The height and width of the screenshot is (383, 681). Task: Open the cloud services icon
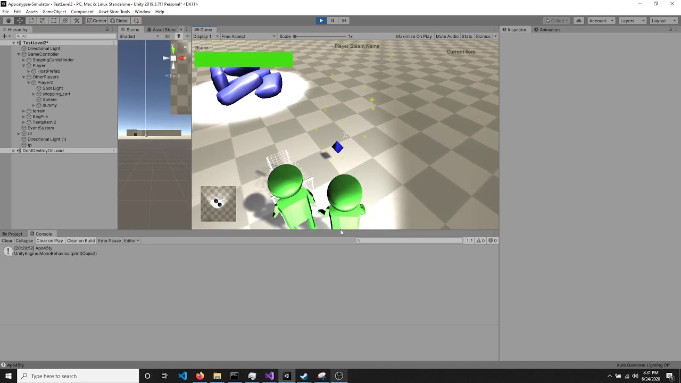pyautogui.click(x=578, y=21)
